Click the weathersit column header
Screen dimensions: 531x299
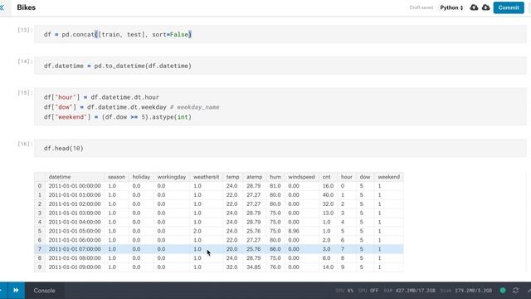pyautogui.click(x=207, y=177)
